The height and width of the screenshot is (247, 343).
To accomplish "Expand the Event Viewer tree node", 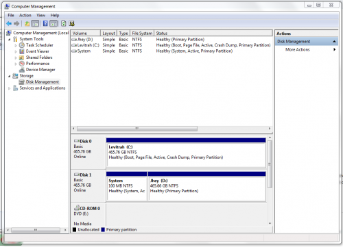I will pyautogui.click(x=16, y=51).
